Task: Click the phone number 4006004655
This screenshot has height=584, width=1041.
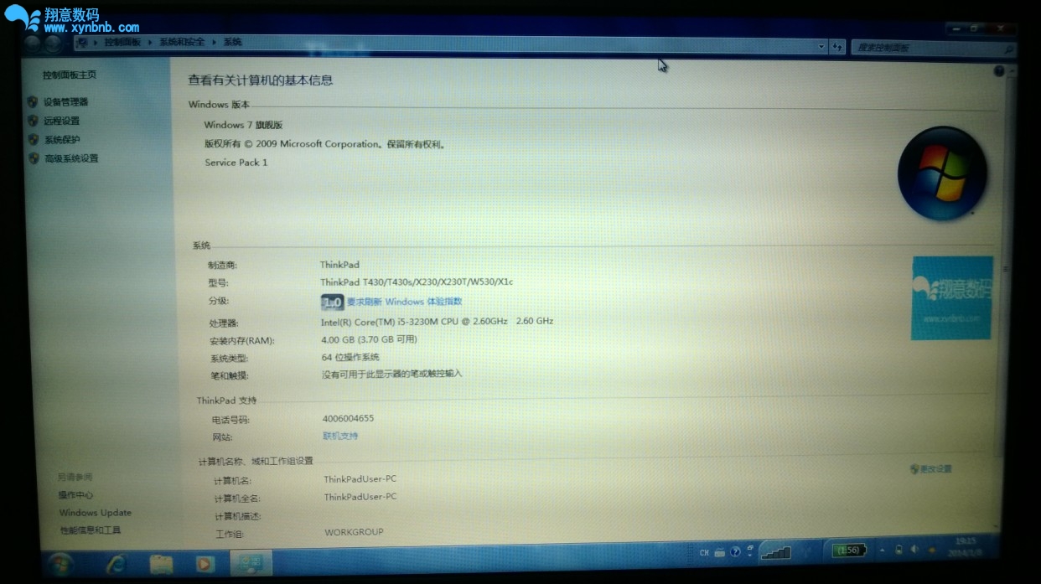Action: click(348, 418)
